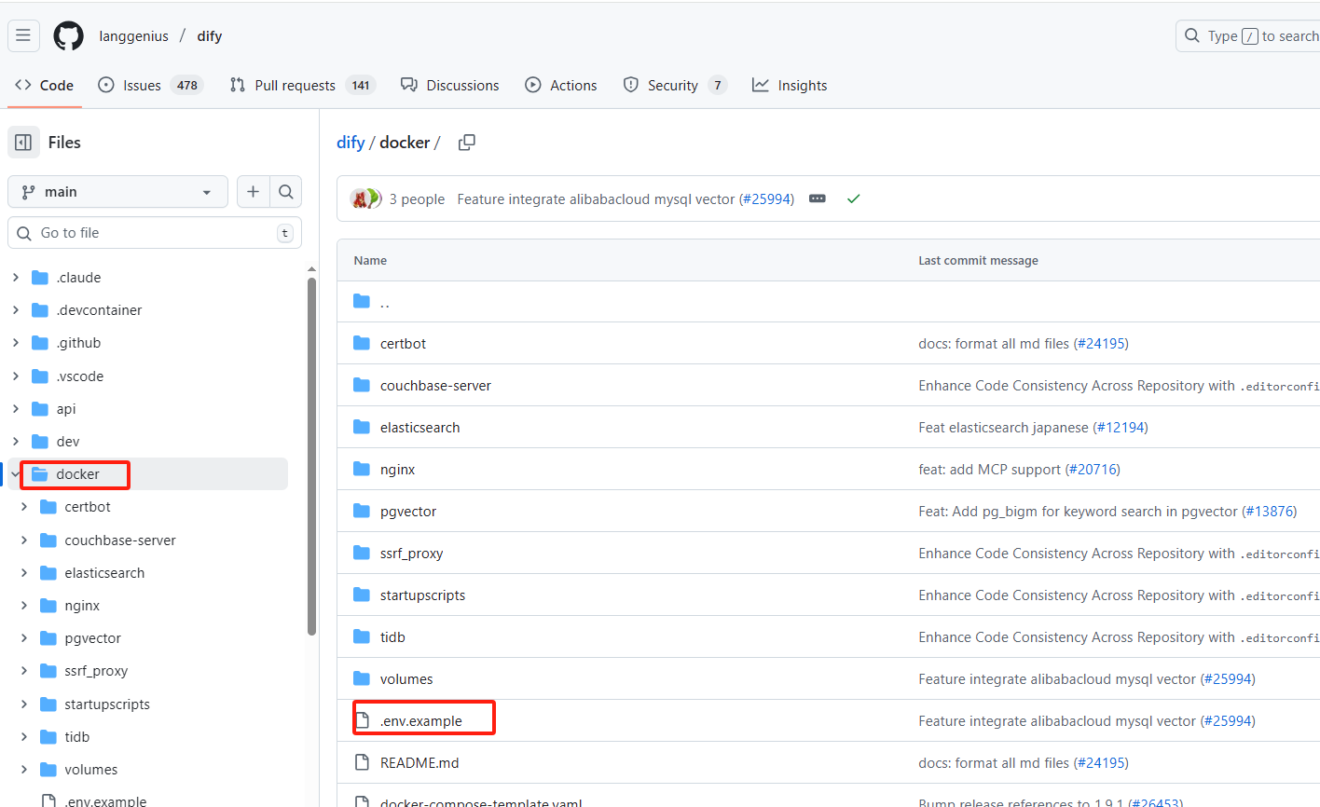Select tidb subfolder in the tree
The width and height of the screenshot is (1320, 807).
[77, 737]
